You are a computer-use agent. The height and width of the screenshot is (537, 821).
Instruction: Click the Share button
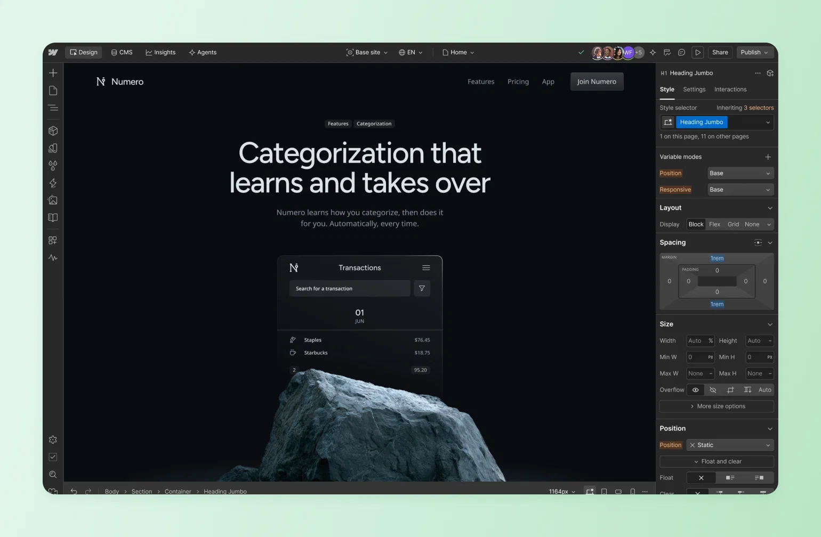point(720,52)
